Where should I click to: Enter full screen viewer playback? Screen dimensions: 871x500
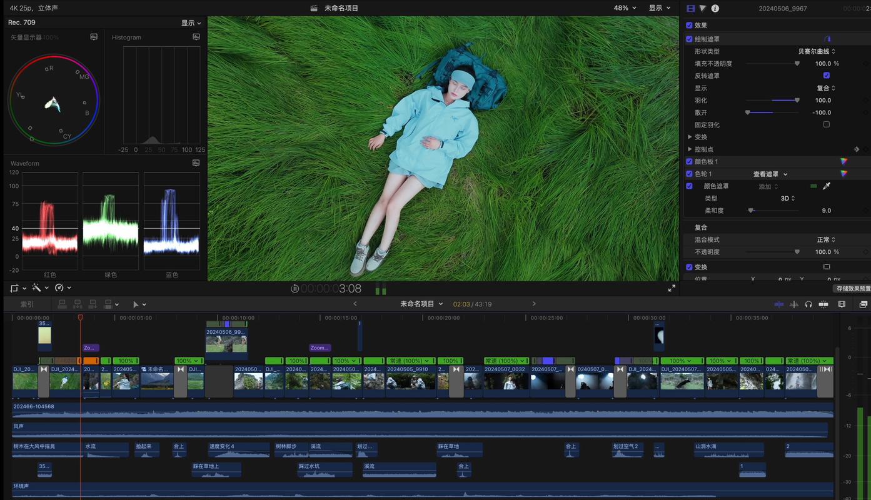point(672,288)
